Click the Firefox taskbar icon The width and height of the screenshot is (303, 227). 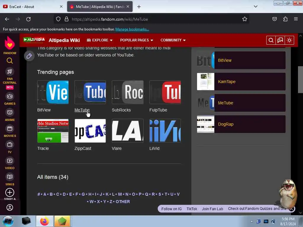44,221
